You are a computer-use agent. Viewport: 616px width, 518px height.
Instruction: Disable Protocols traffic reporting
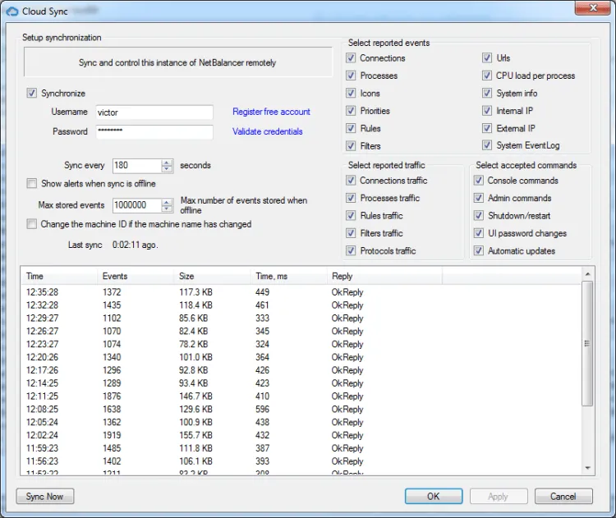pyautogui.click(x=351, y=250)
